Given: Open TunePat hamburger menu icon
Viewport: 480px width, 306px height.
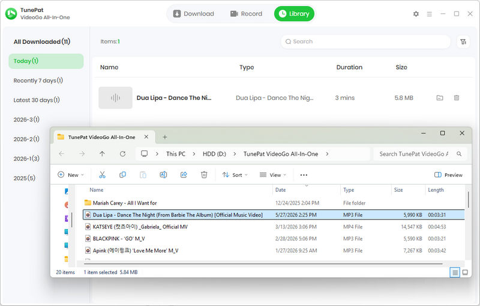Looking at the screenshot, I should 430,14.
